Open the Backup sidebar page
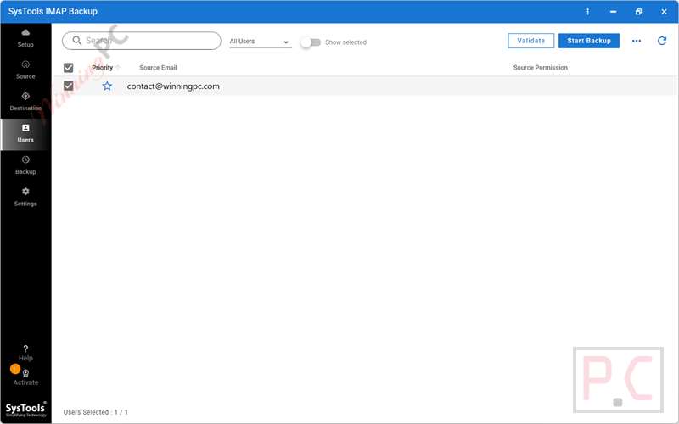679x424 pixels. [25, 165]
